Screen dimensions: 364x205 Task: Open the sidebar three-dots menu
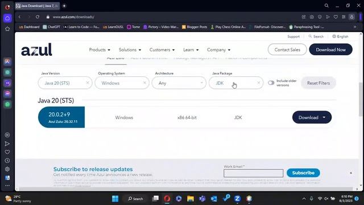(x=7, y=186)
